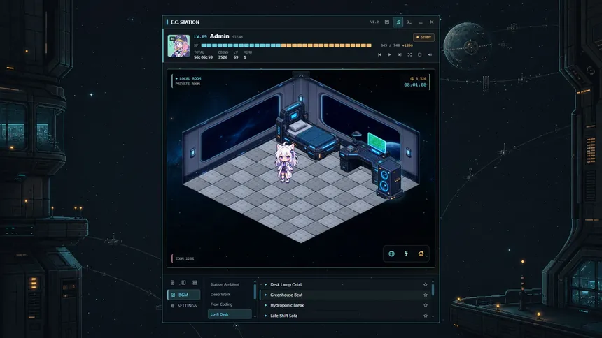Screen dimensions: 602x338
Task: Minimize the E.C. Station window
Action: tap(421, 22)
